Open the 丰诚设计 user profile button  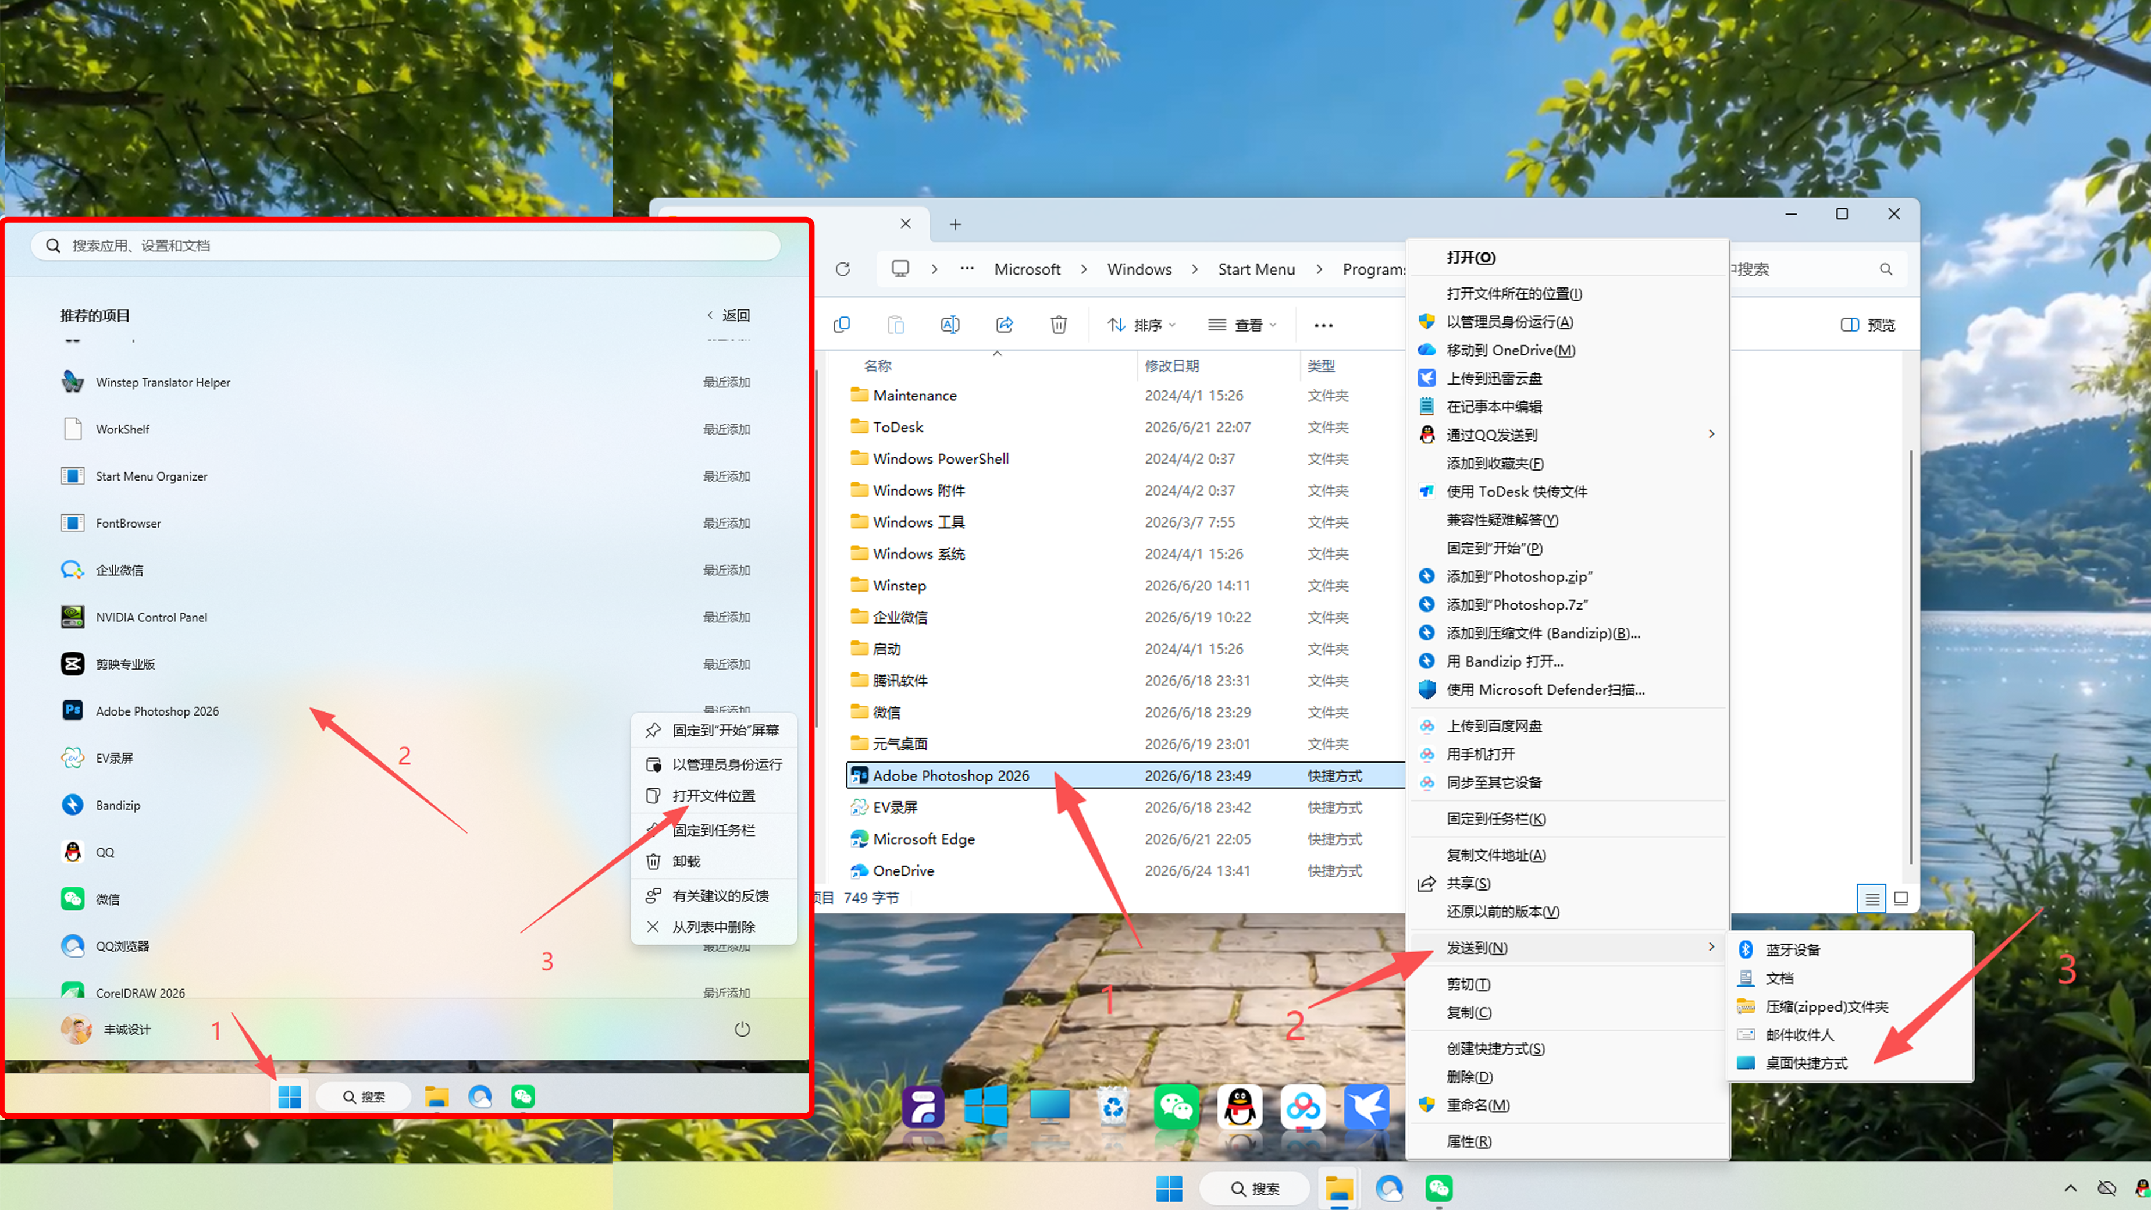(106, 1029)
